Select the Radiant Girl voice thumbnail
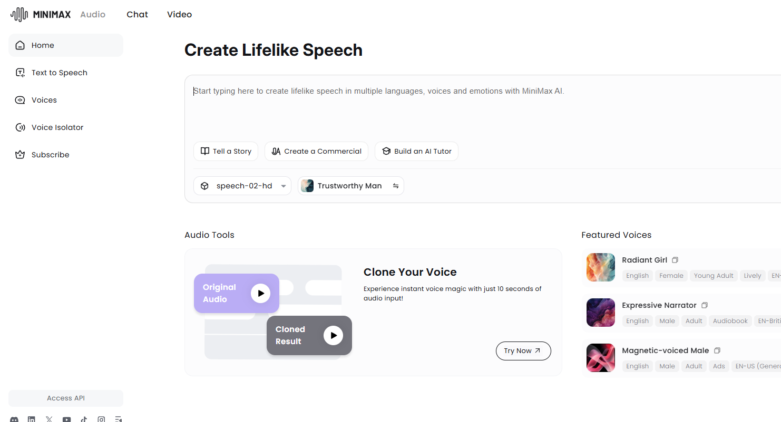Image resolution: width=781 pixels, height=422 pixels. point(600,267)
